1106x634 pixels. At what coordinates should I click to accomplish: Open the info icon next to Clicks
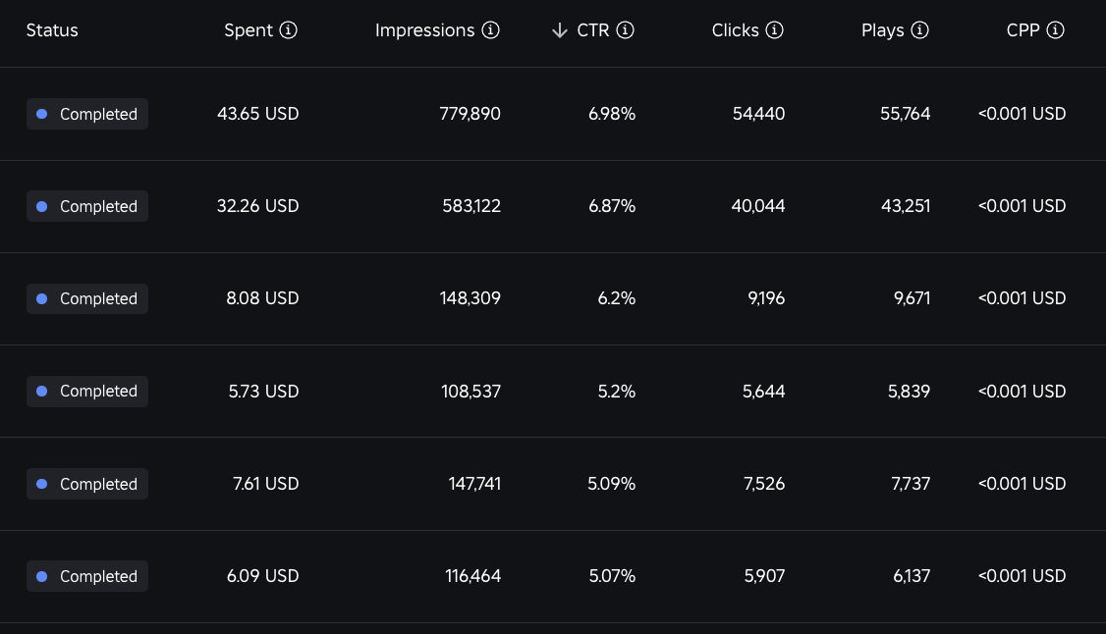point(774,30)
